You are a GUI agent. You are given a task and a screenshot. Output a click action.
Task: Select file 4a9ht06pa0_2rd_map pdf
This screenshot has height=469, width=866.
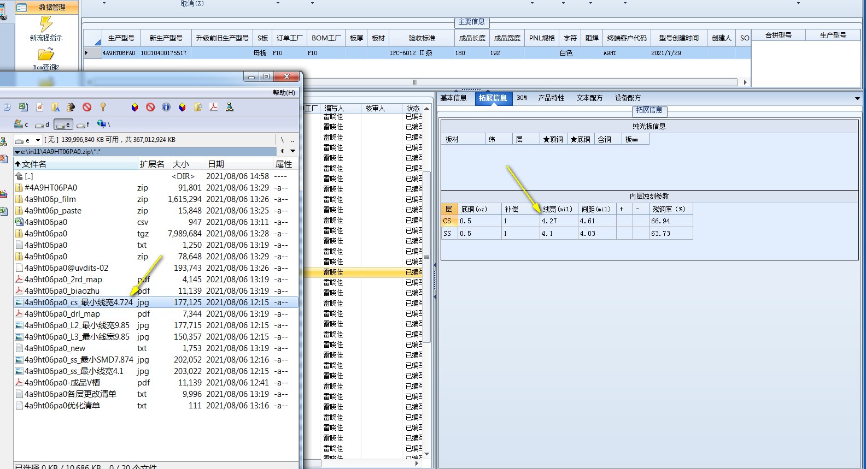tap(156, 280)
